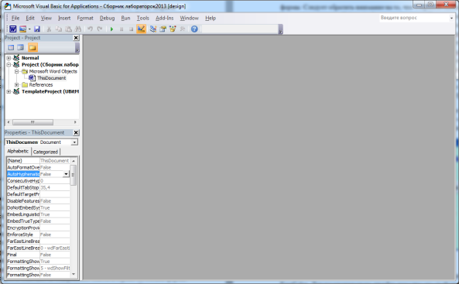Open the Insert menu
459x284 pixels.
point(64,18)
